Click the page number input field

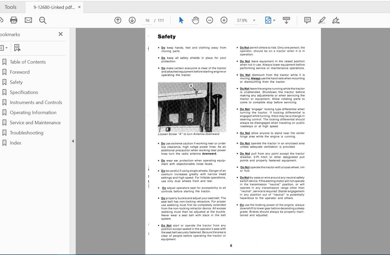[x=147, y=20]
